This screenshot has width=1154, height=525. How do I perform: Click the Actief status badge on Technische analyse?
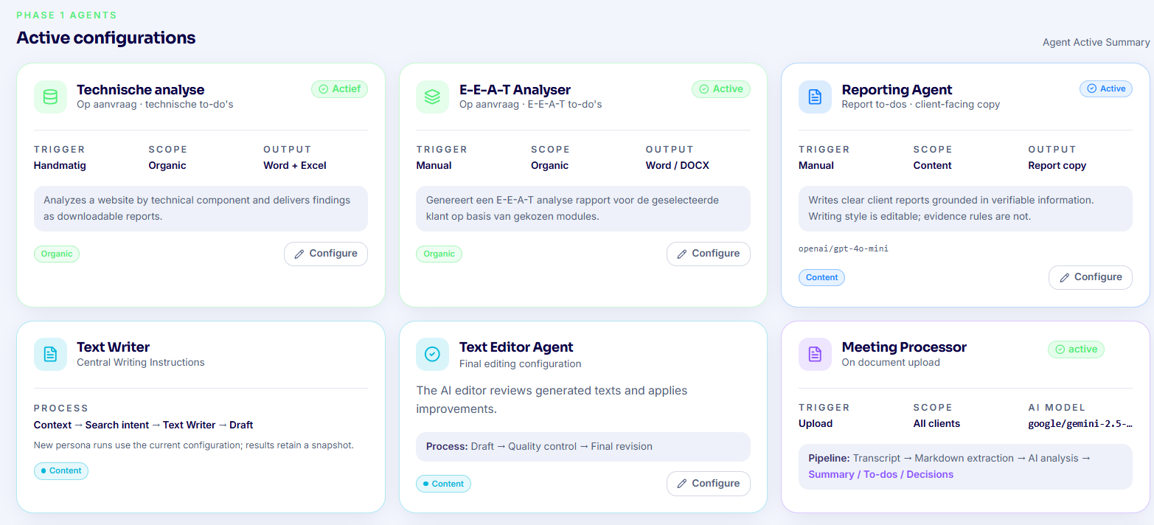click(x=339, y=89)
